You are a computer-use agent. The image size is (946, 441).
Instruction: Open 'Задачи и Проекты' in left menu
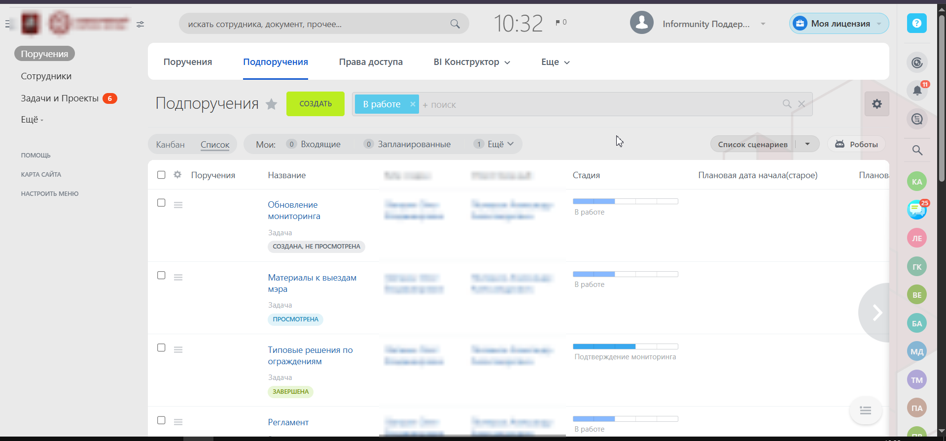(60, 98)
